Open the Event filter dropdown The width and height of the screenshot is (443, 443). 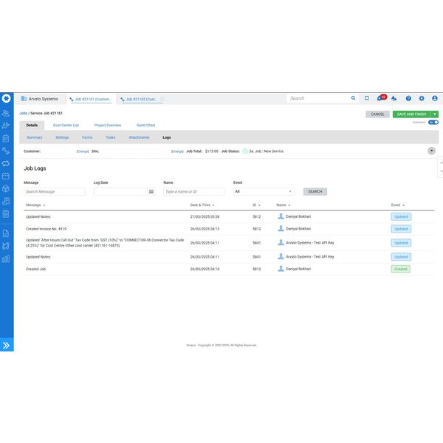(264, 191)
